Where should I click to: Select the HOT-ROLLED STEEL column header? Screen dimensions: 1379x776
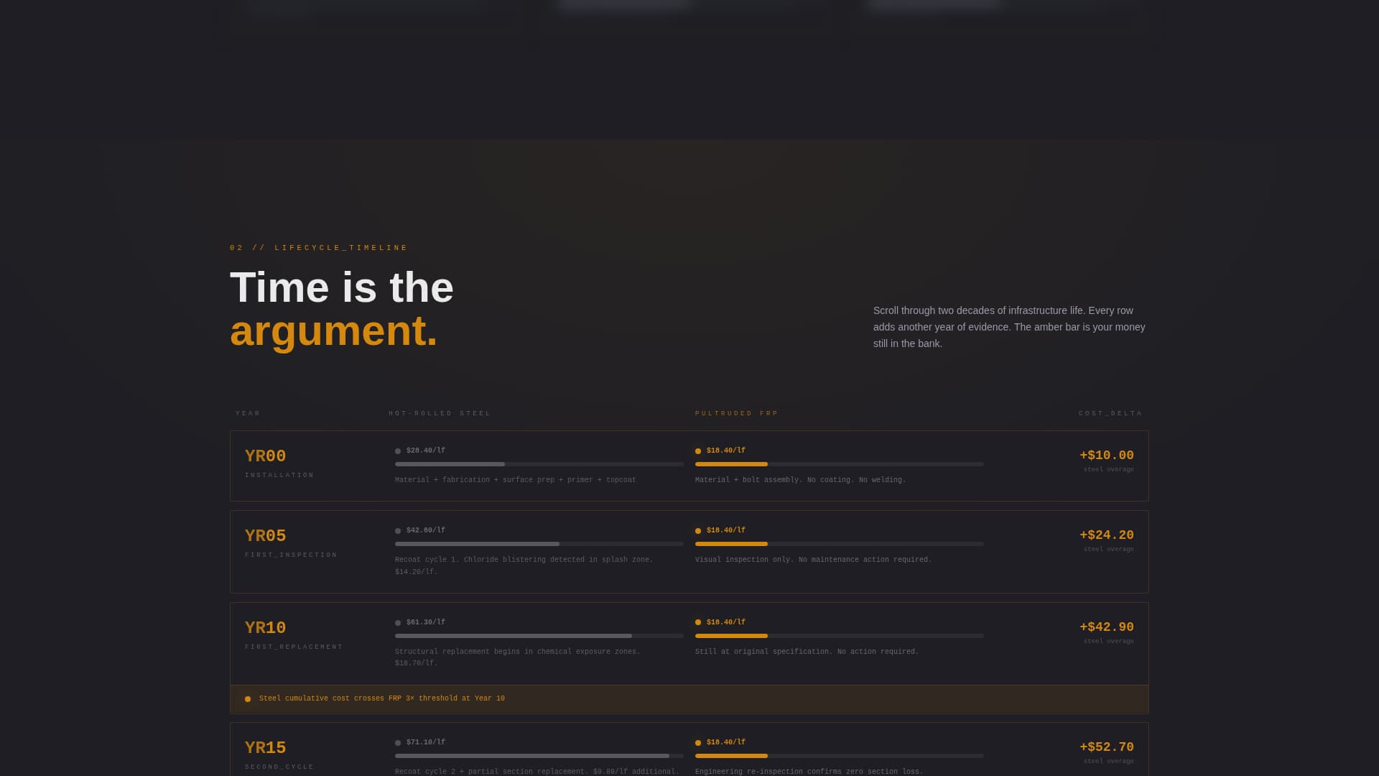[439, 413]
